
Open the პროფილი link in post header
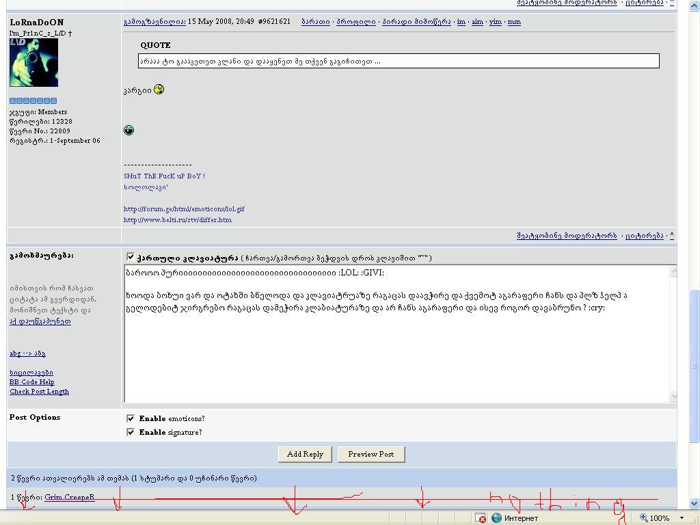355,21
